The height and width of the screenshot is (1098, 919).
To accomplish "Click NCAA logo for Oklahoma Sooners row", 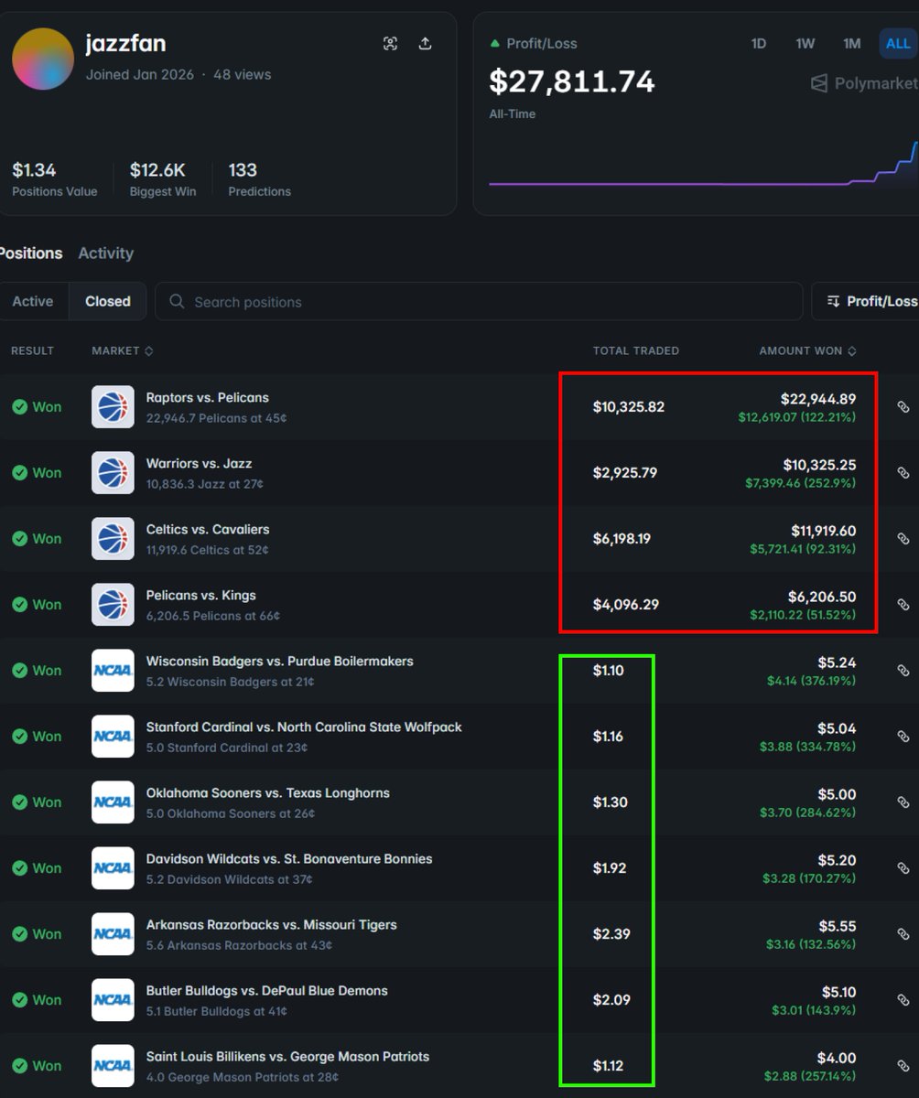I will point(113,802).
